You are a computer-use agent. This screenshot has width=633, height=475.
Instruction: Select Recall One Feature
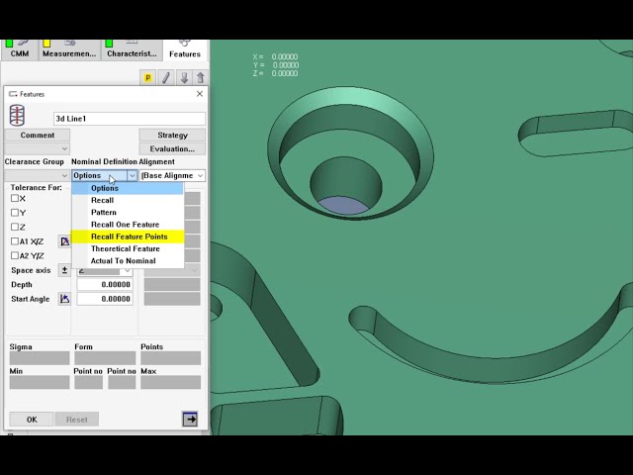[128, 225]
